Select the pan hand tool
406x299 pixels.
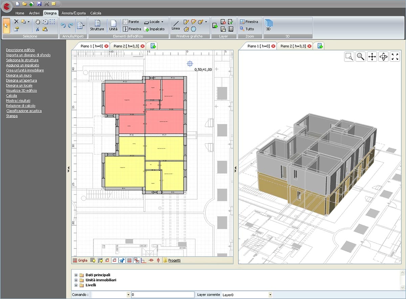[x=38, y=22]
